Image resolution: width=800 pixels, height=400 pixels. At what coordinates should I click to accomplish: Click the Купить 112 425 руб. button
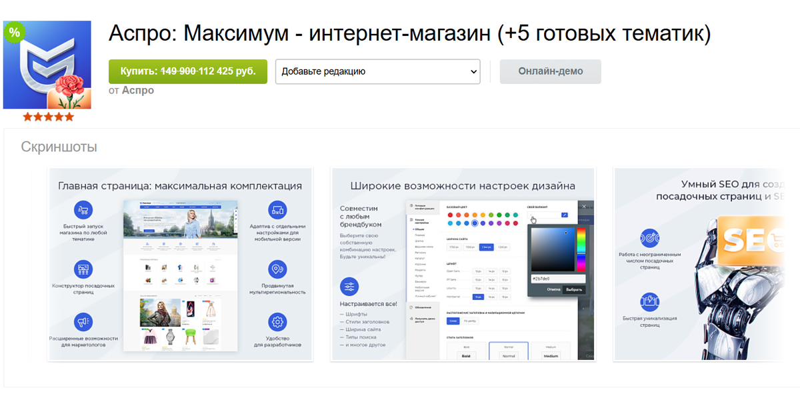(x=187, y=71)
